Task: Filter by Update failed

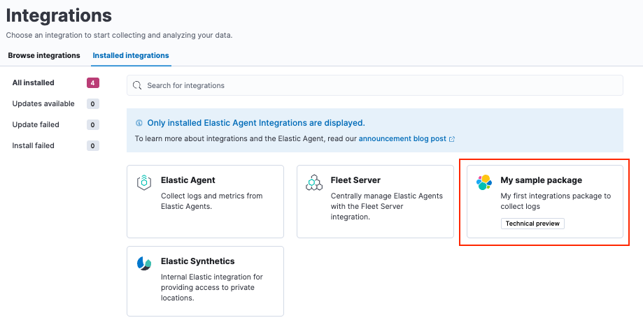Action: coord(36,124)
